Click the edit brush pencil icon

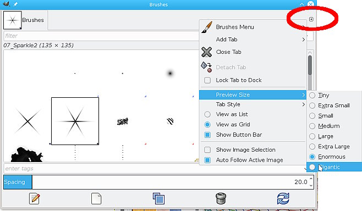(x=35, y=198)
